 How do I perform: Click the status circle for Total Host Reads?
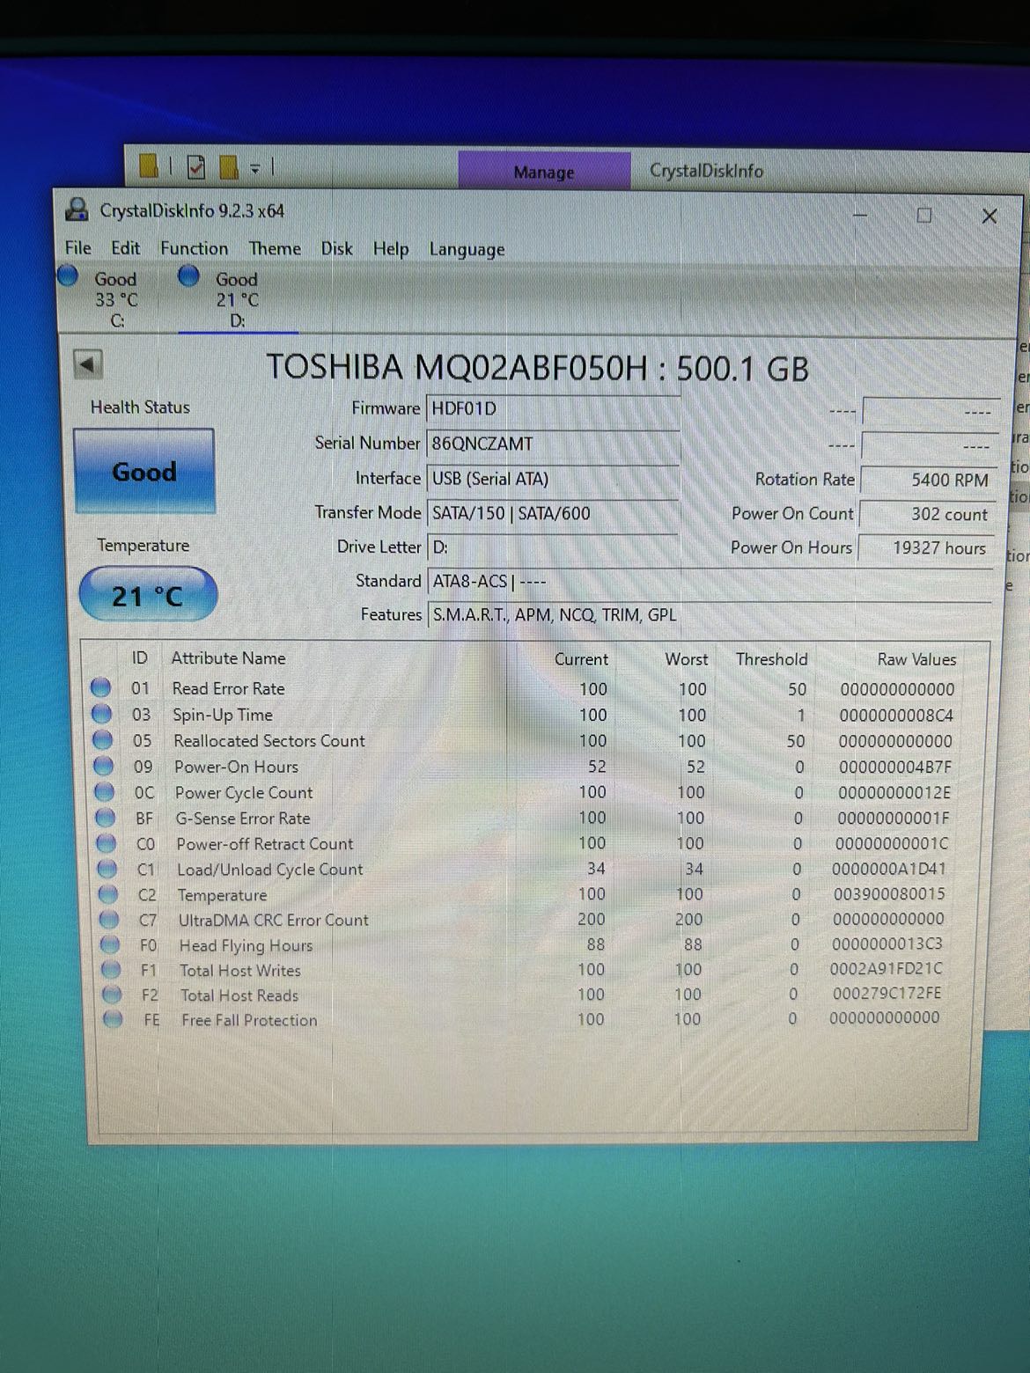point(112,995)
